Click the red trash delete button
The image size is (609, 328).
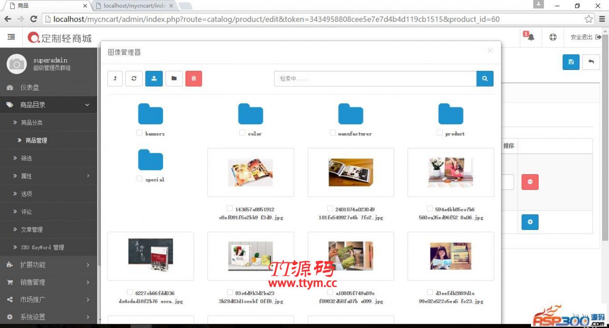pyautogui.click(x=194, y=79)
